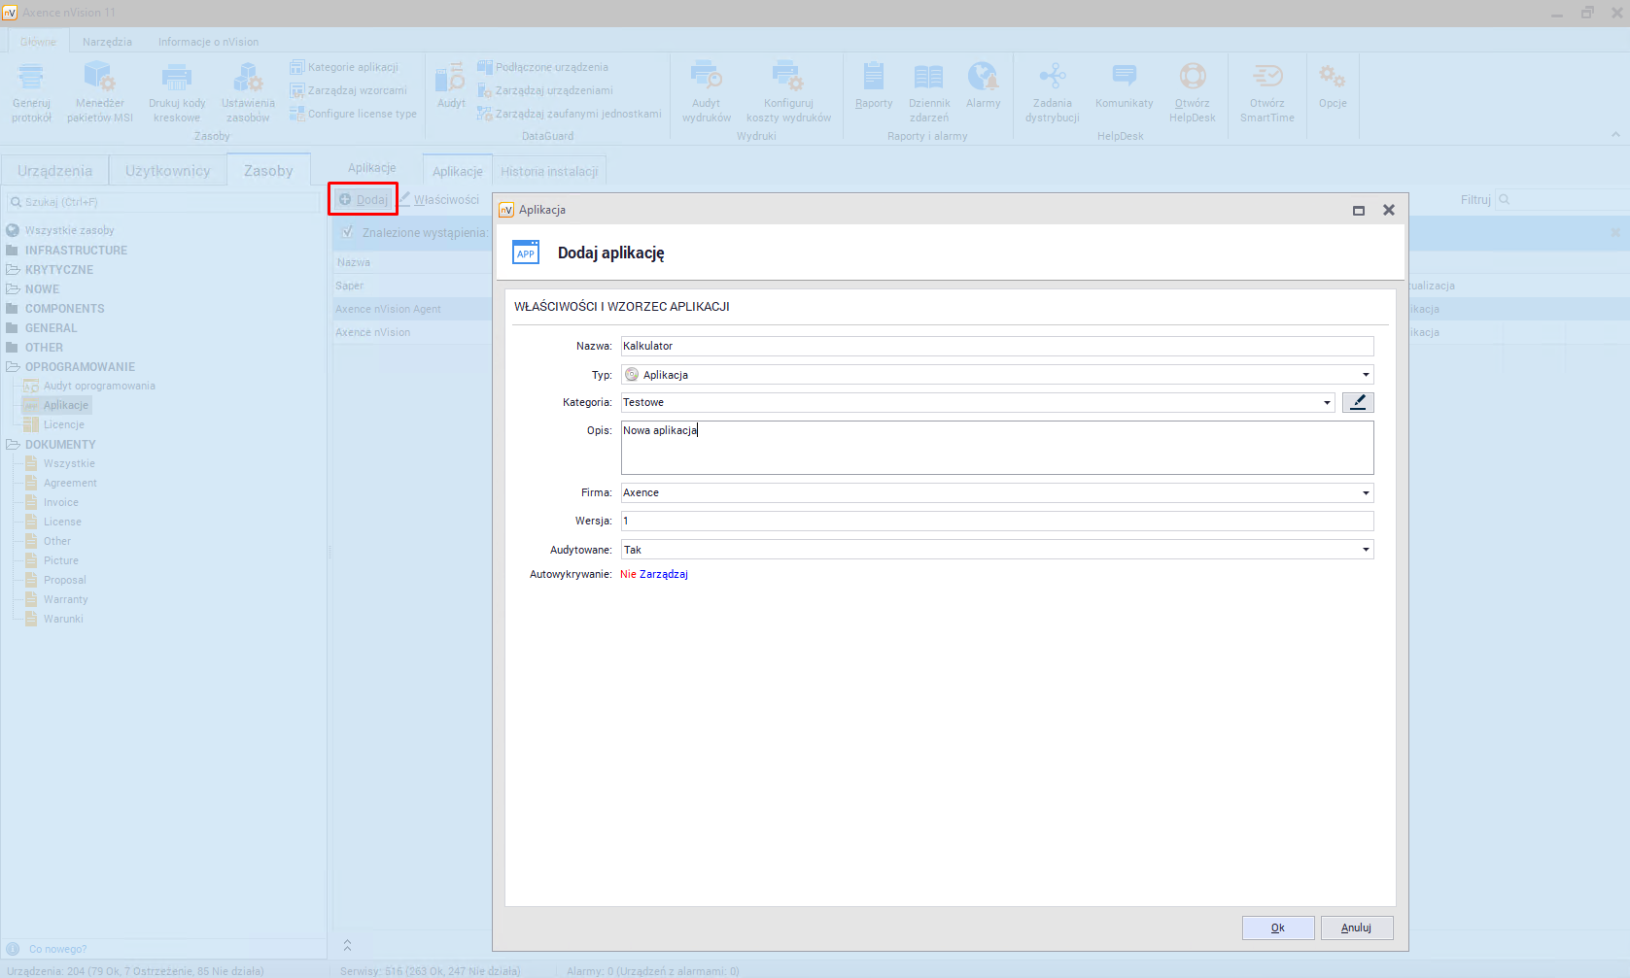1630x978 pixels.
Task: Click the Zarządzaj autodetection link
Action: pos(664,574)
